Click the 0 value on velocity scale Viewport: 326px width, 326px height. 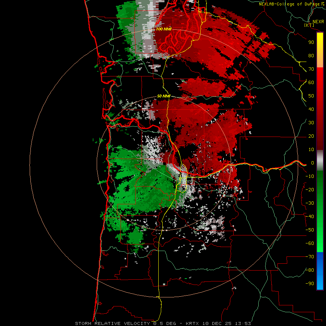click(313, 163)
